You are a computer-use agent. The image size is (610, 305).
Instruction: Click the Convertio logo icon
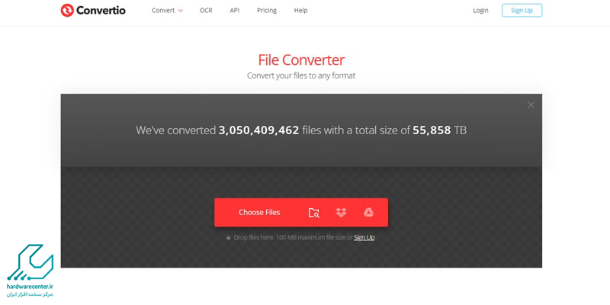click(67, 11)
